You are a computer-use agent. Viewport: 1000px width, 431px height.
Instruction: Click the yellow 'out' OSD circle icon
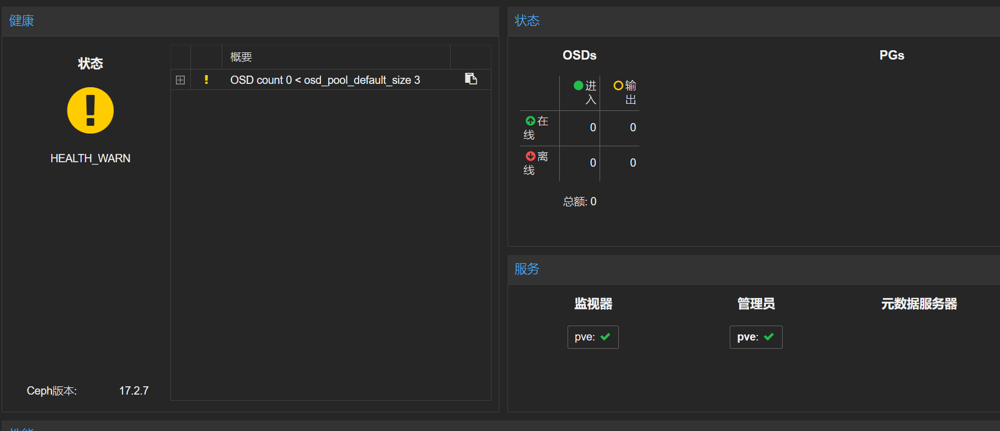618,86
